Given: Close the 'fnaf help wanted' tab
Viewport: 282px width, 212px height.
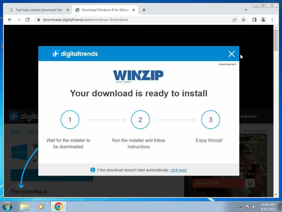Looking at the screenshot, I should tap(68, 10).
